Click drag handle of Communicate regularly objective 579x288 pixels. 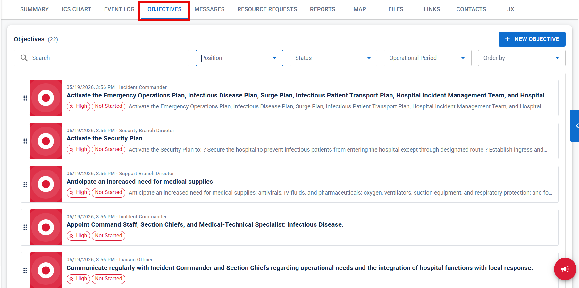(x=25, y=270)
